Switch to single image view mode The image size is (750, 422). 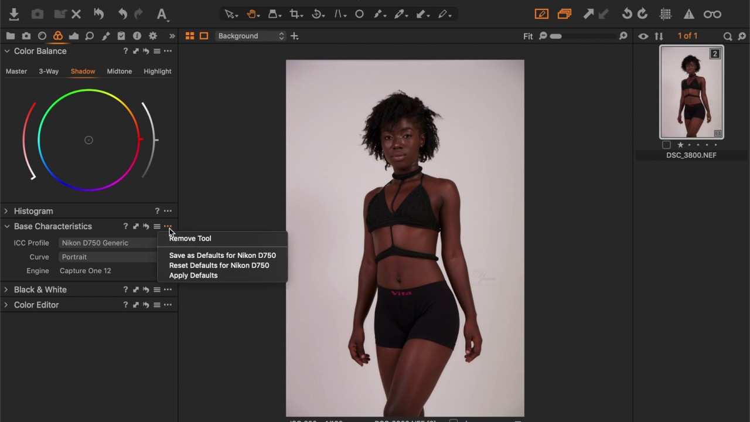point(204,36)
